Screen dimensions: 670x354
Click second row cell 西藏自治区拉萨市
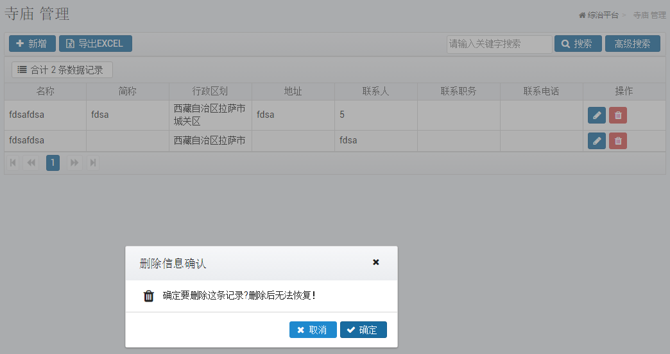point(210,141)
